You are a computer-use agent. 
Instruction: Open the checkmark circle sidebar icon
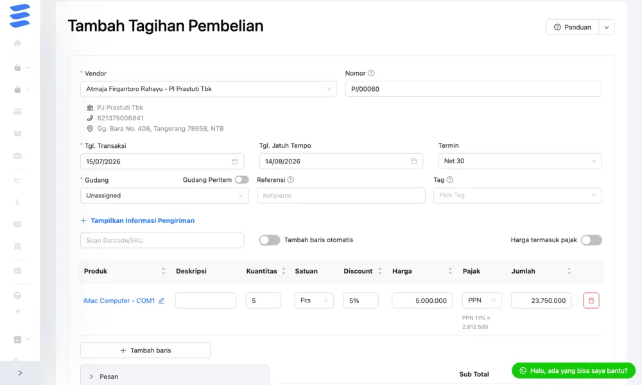(17, 295)
